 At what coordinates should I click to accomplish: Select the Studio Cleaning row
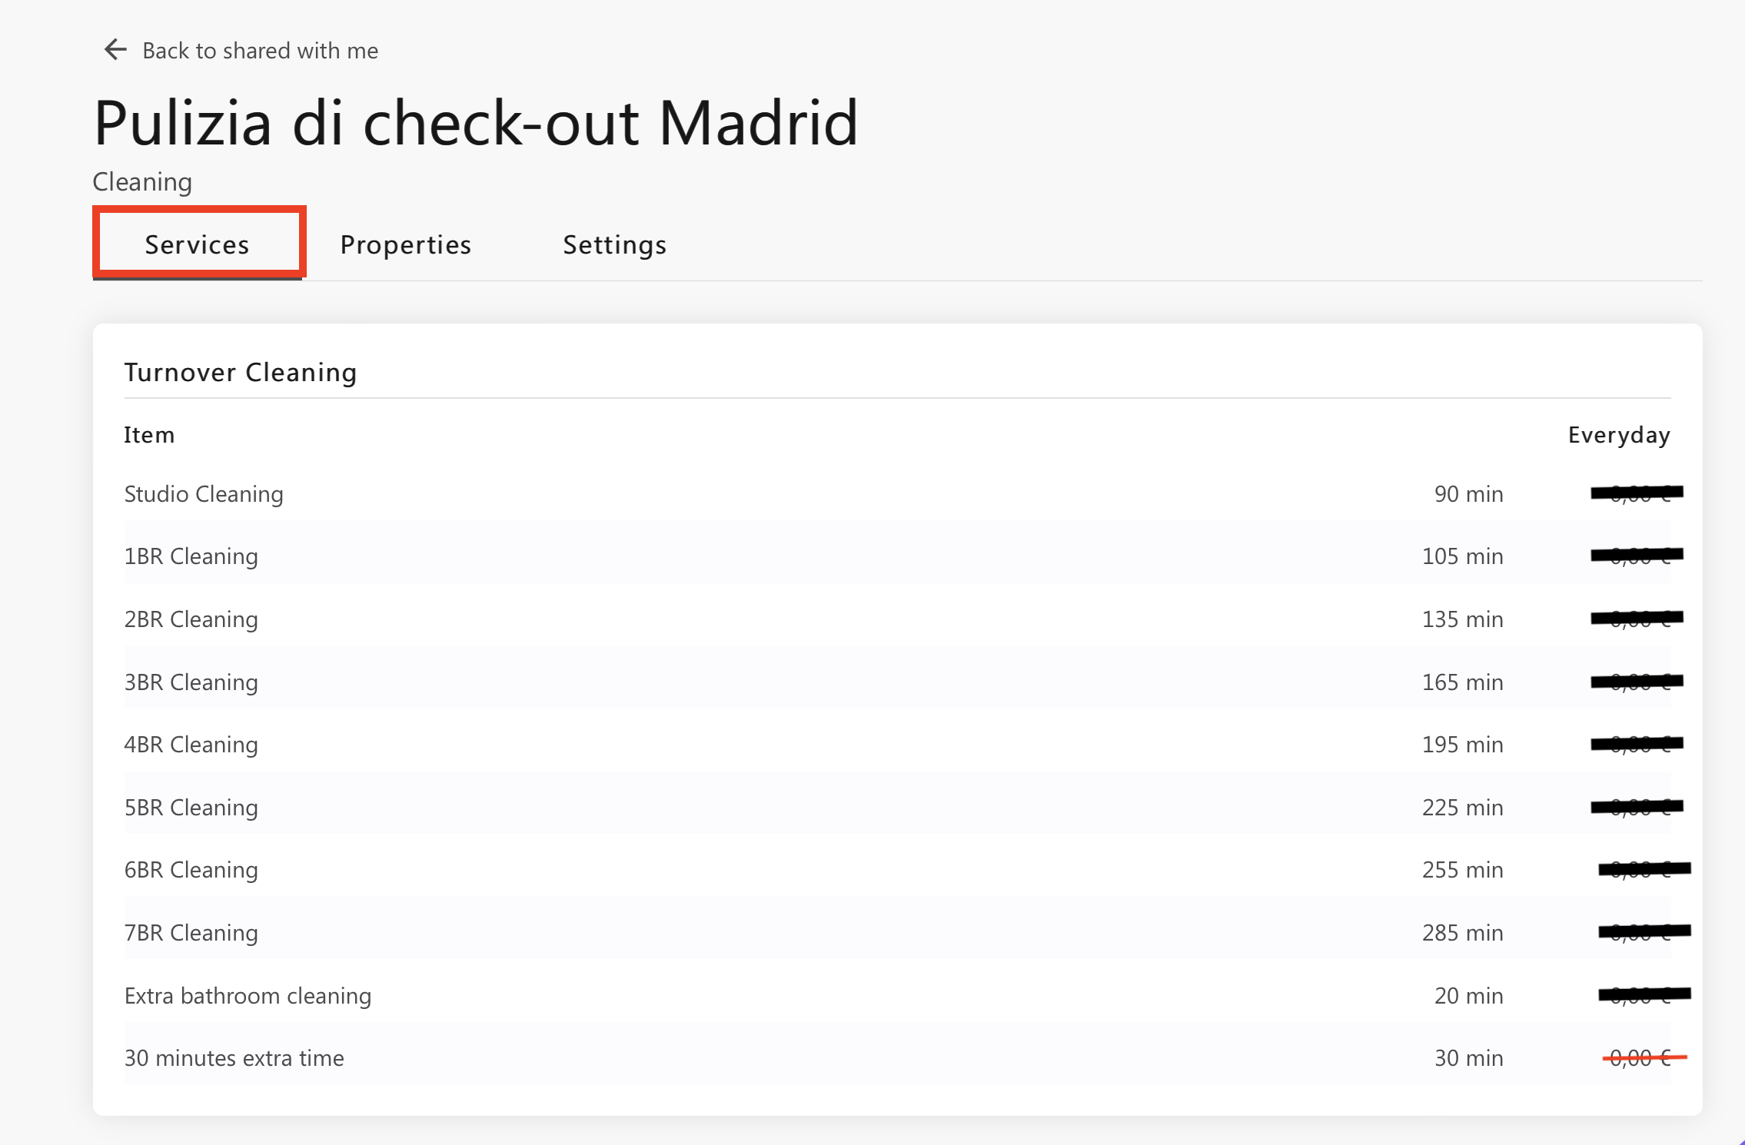click(898, 493)
